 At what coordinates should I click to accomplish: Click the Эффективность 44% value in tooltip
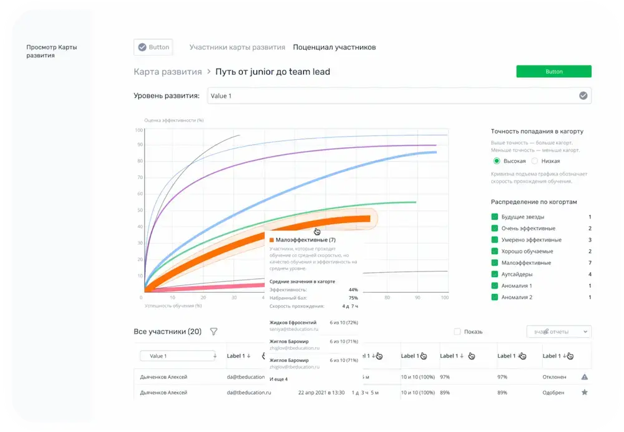(353, 290)
